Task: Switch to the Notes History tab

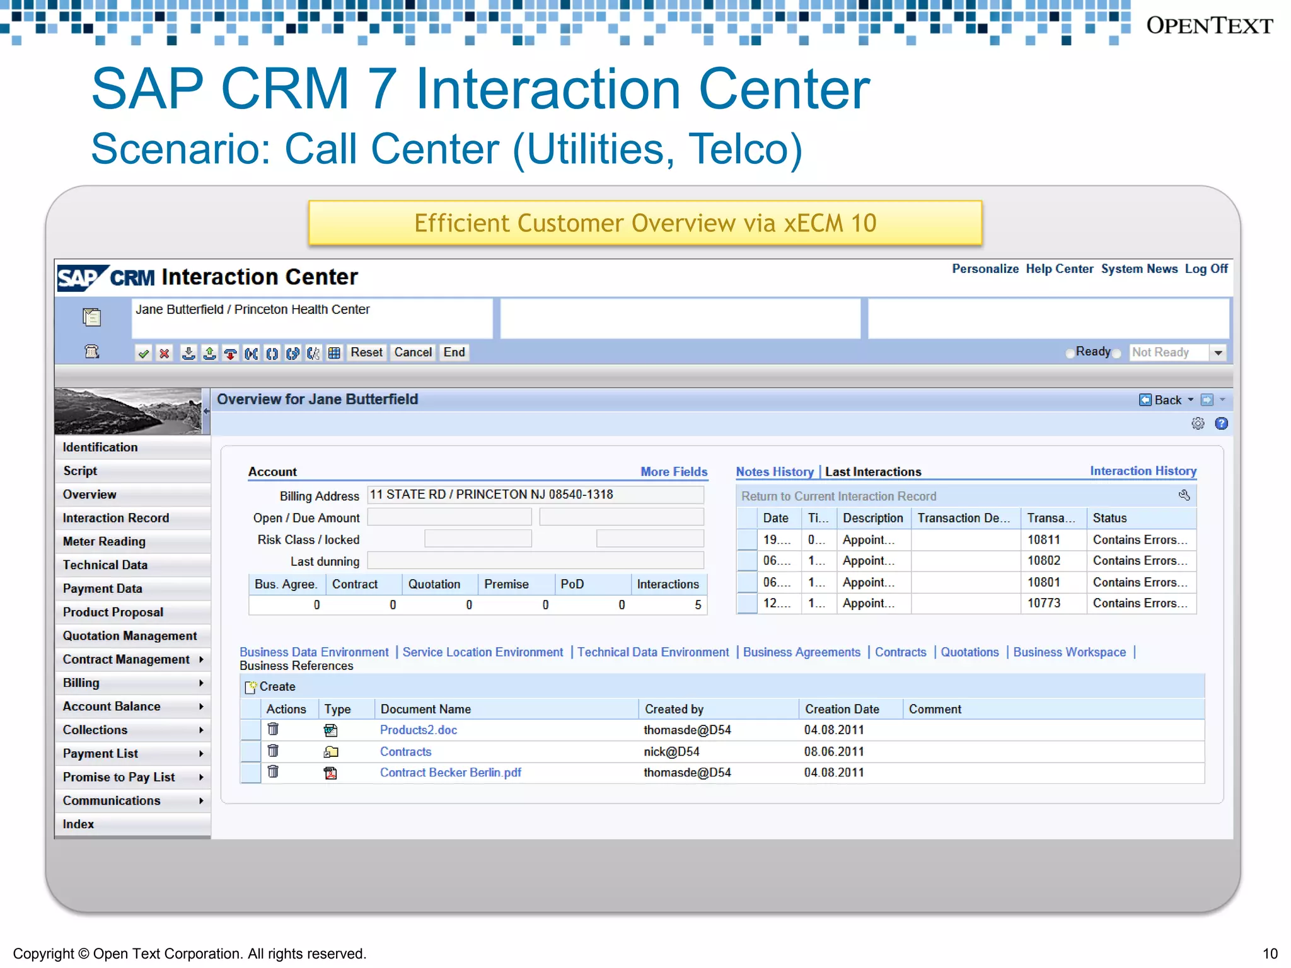Action: point(775,471)
